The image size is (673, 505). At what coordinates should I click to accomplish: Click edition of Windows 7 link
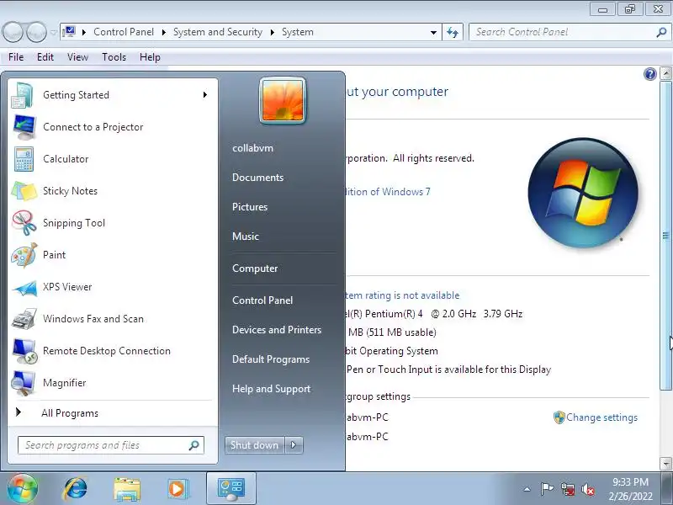pyautogui.click(x=388, y=192)
